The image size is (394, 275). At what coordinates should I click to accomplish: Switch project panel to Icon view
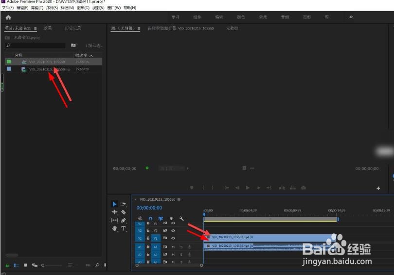(x=25, y=265)
